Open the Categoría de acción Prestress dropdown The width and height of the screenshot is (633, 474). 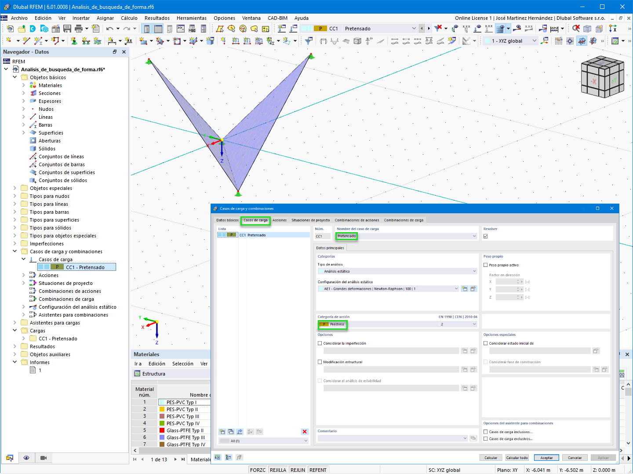(x=397, y=324)
